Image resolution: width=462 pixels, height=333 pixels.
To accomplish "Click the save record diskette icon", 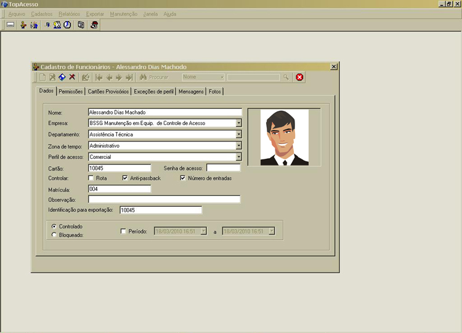I will pyautogui.click(x=62, y=78).
